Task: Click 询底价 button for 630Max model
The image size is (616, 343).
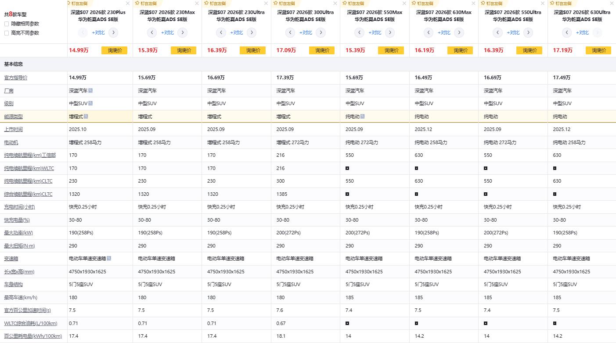Action: coord(460,50)
